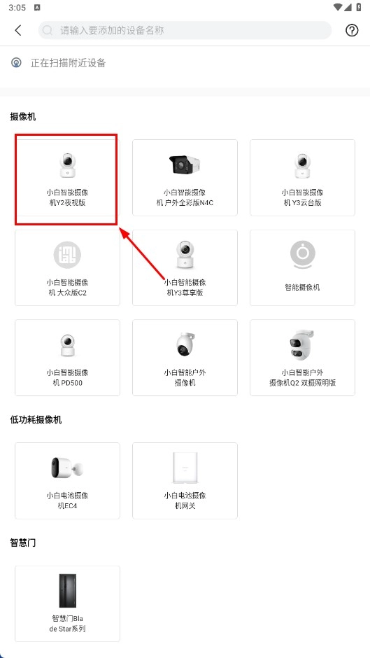Select 小白智能户外摄像机 card
This screenshot has height=658, width=370.
coord(185,358)
